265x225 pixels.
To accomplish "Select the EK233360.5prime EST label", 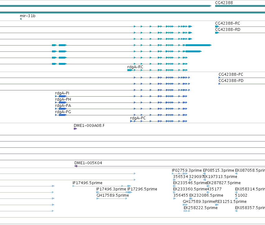I will tap(190, 189).
